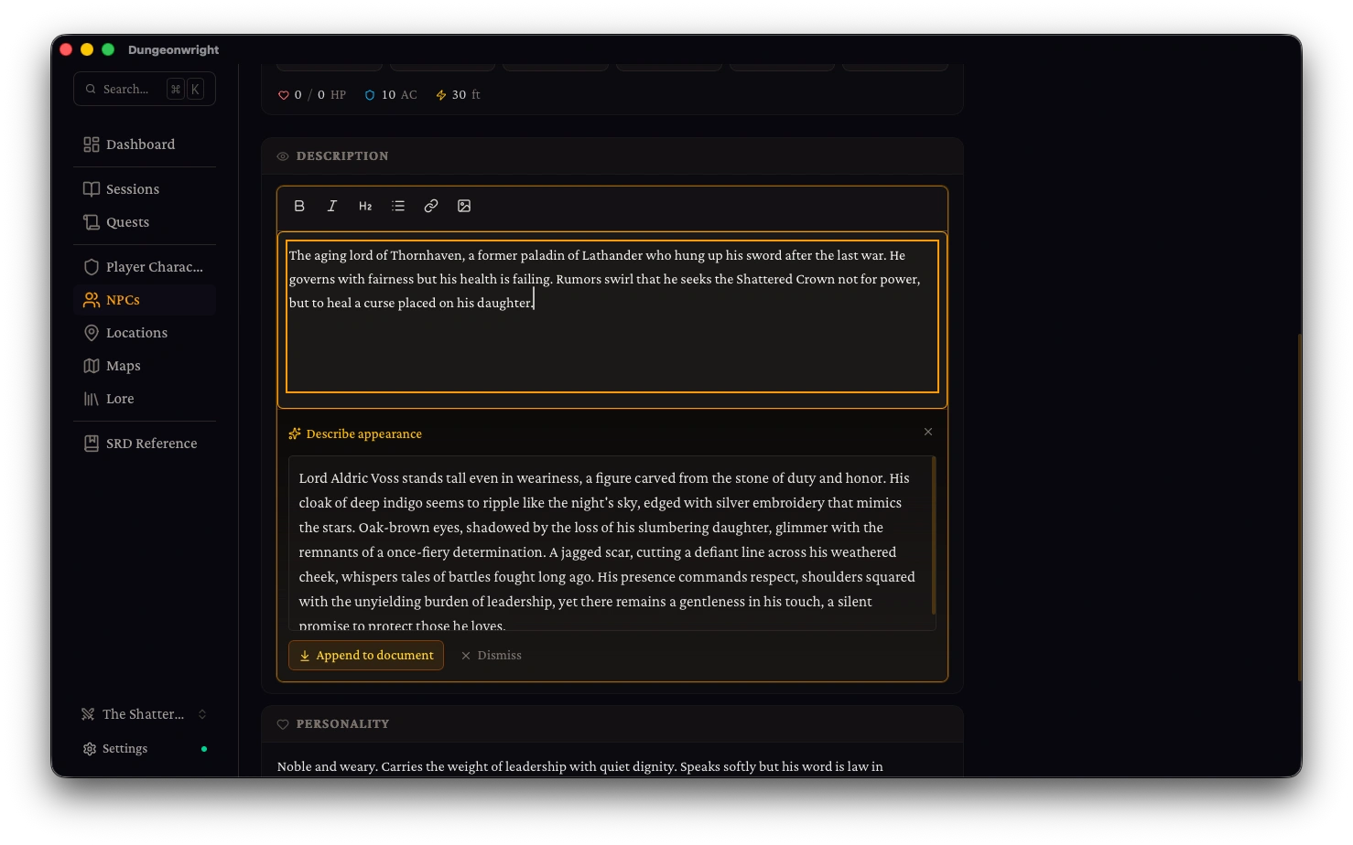
Task: Toggle italic formatting in the description editor
Action: pos(332,206)
